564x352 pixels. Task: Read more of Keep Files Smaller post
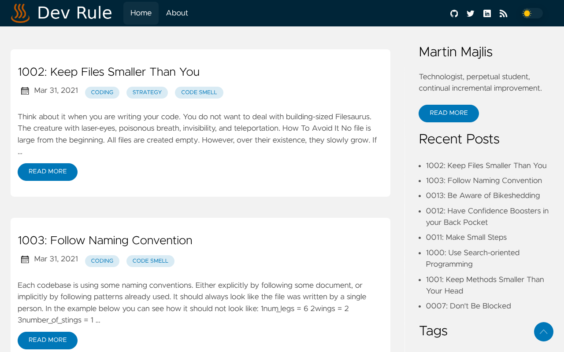(x=48, y=172)
